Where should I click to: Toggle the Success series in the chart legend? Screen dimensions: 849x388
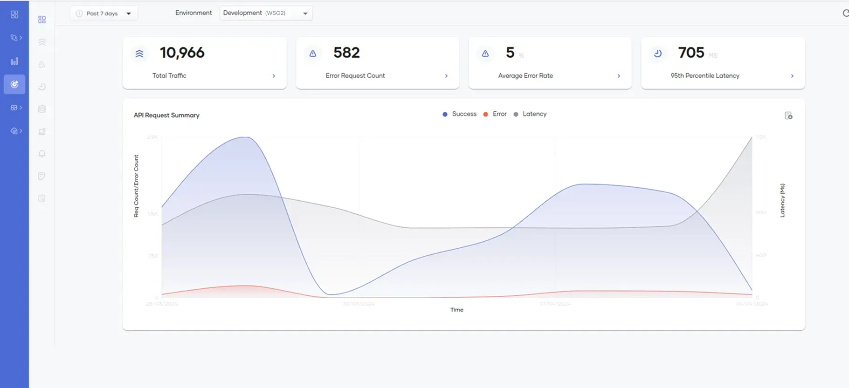(x=459, y=114)
